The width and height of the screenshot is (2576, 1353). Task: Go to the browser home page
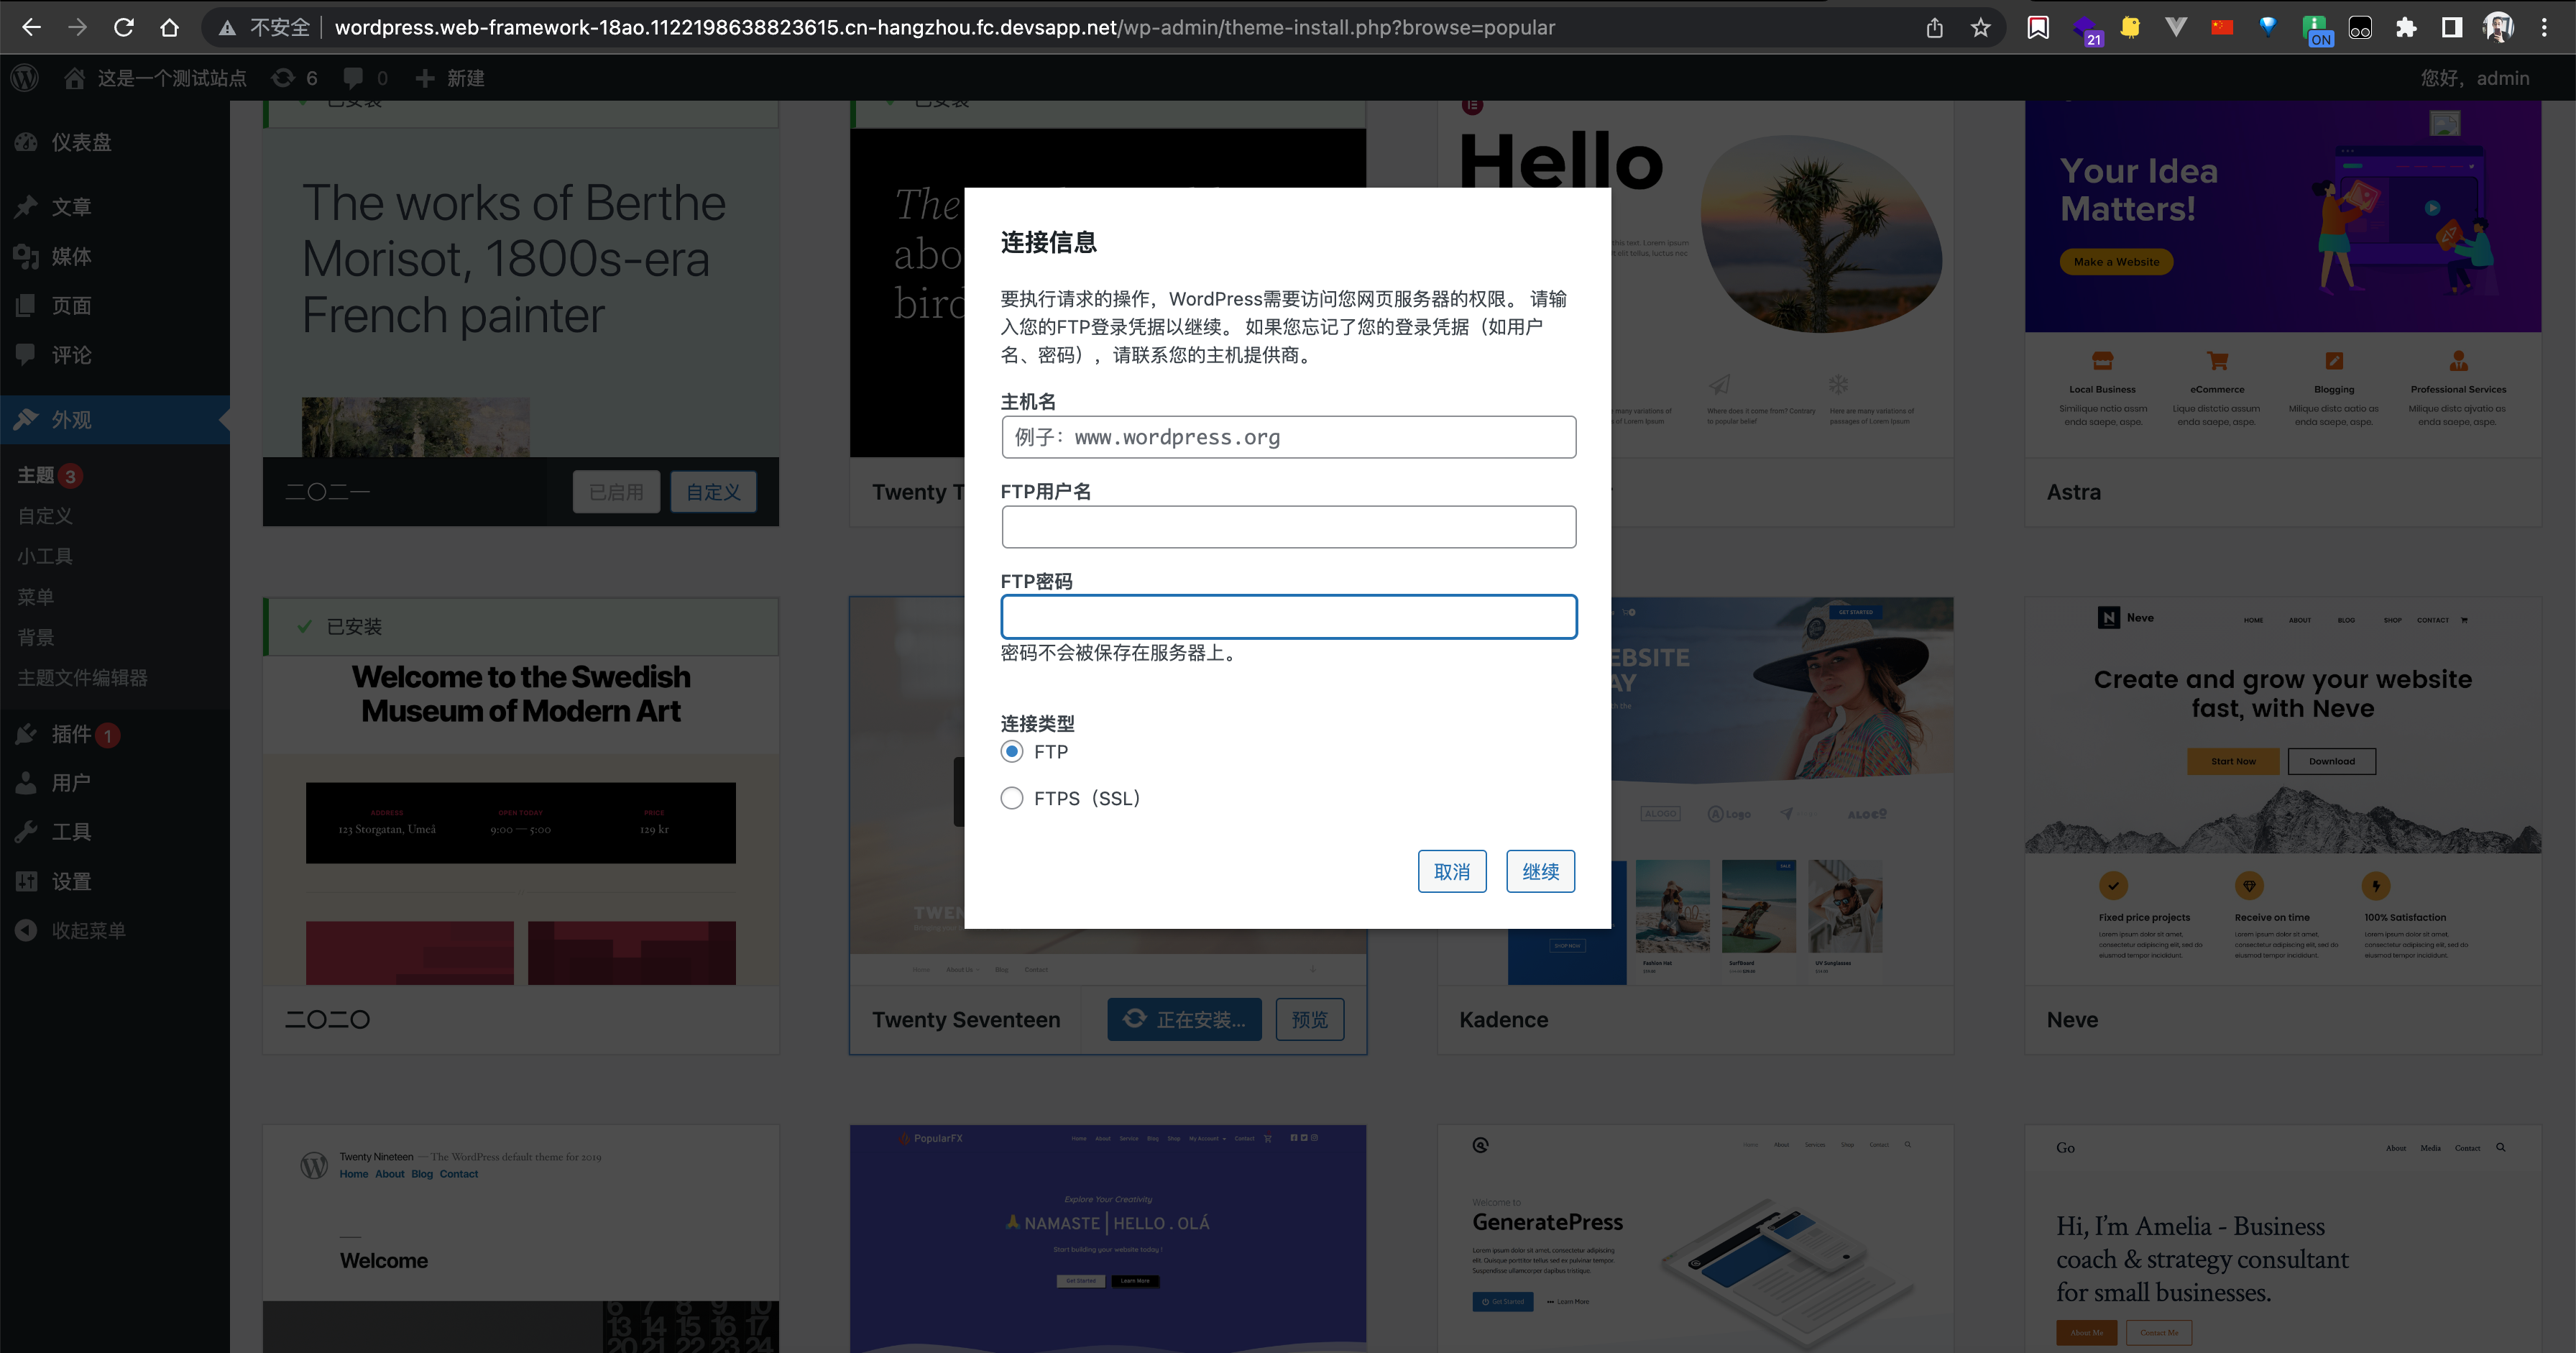[x=169, y=27]
